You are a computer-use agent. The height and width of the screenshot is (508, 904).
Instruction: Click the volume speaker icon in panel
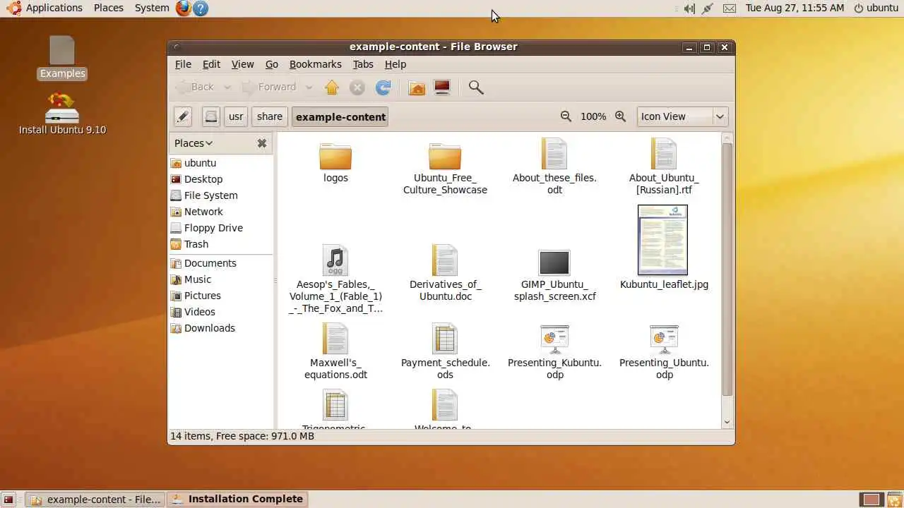coord(689,8)
